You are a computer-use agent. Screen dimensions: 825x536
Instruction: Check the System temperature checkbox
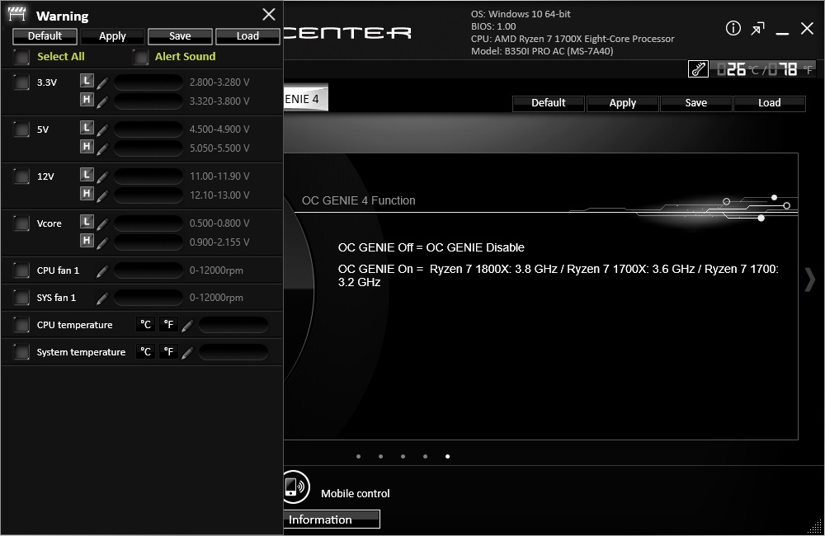[x=21, y=352]
